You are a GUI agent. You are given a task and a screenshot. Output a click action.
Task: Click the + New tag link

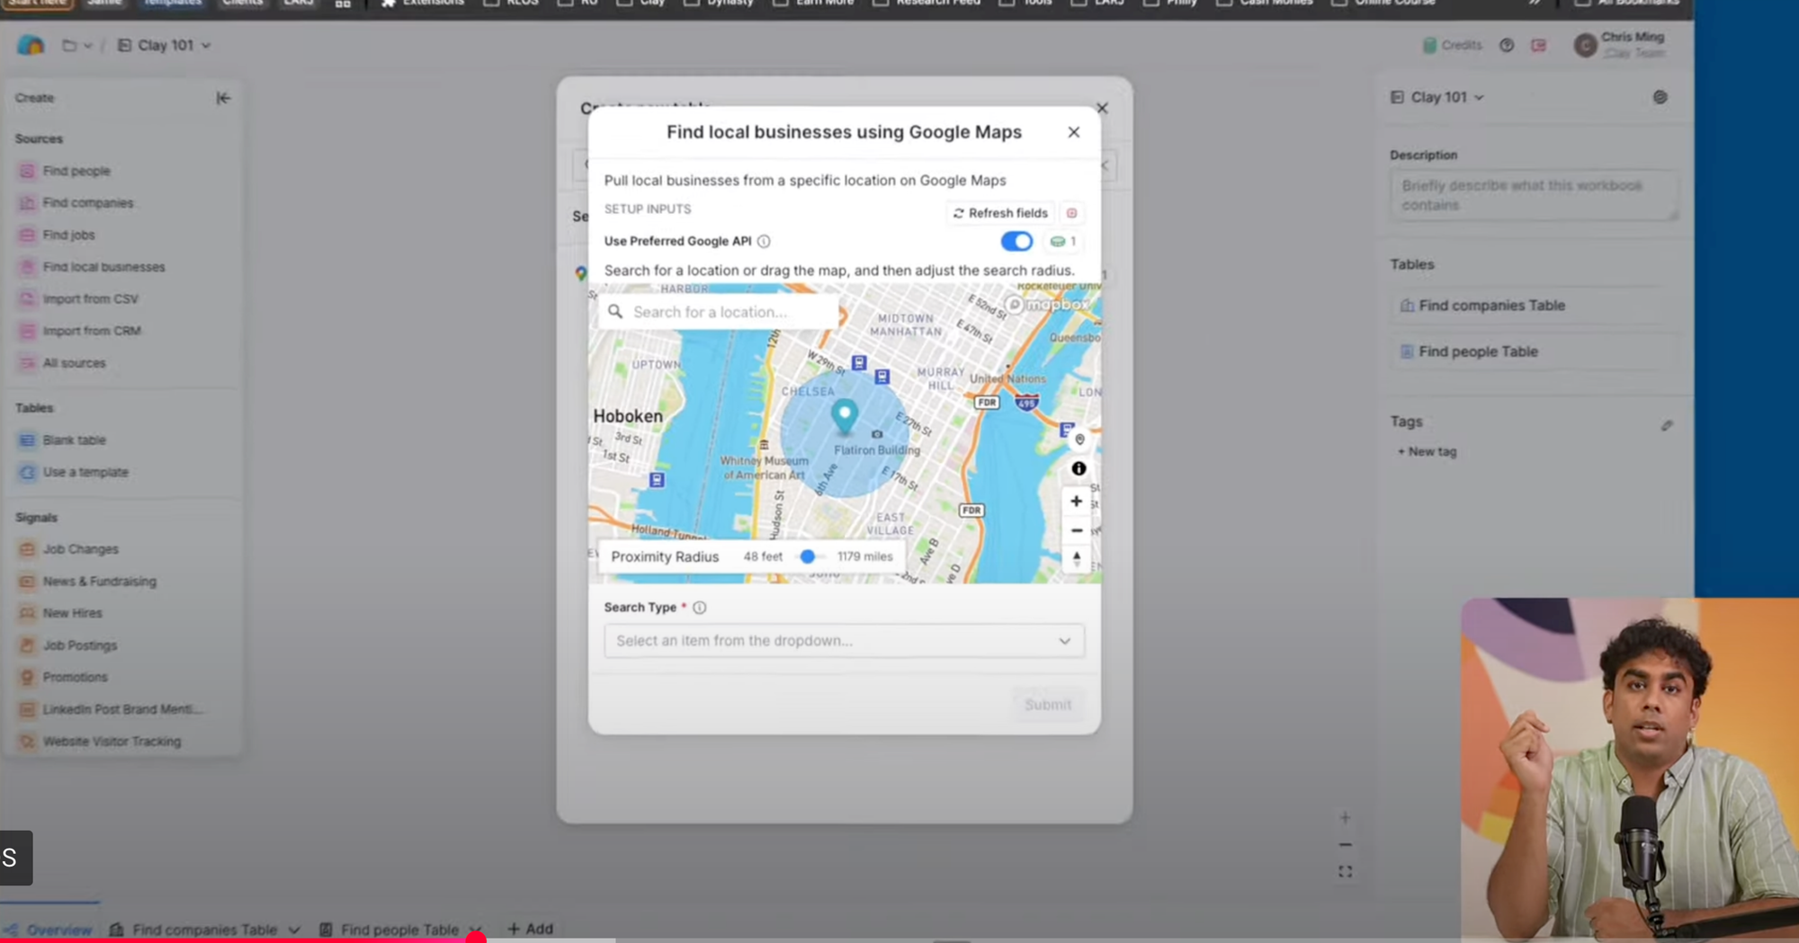coord(1427,452)
